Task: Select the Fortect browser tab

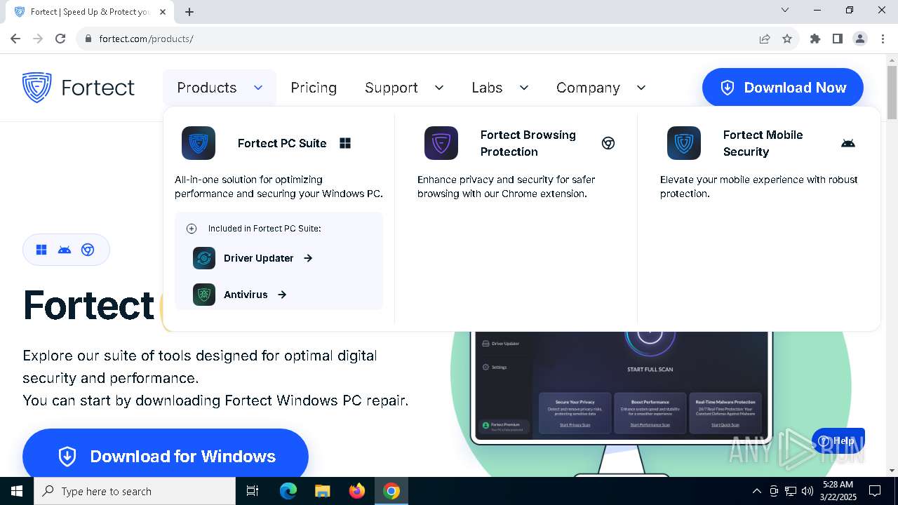Action: (90, 12)
